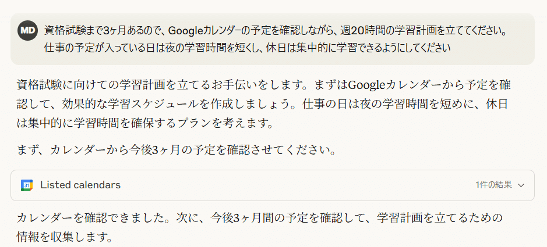Viewport: 547px width, 247px height.
Task: Click Googleカレンダー in the assistant's first paragraph
Action: tap(390, 84)
